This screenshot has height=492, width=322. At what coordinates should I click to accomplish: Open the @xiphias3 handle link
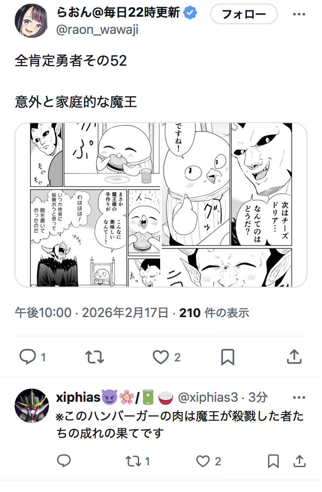208,397
